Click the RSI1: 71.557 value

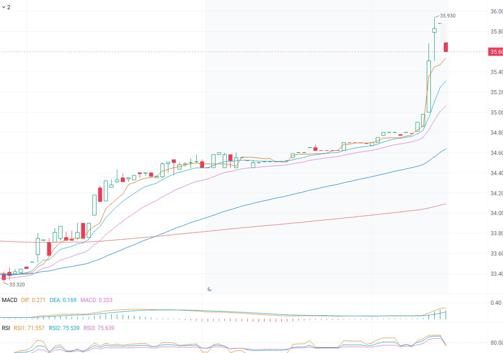click(29, 328)
